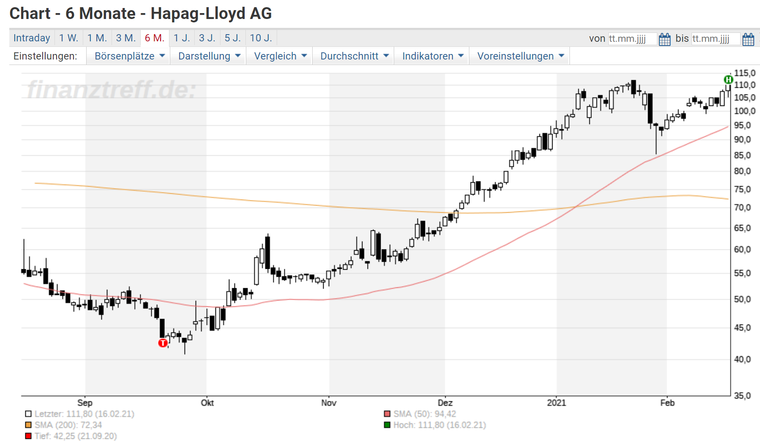Open the Durchschnitt dropdown menu
This screenshot has width=760, height=441.
(353, 56)
